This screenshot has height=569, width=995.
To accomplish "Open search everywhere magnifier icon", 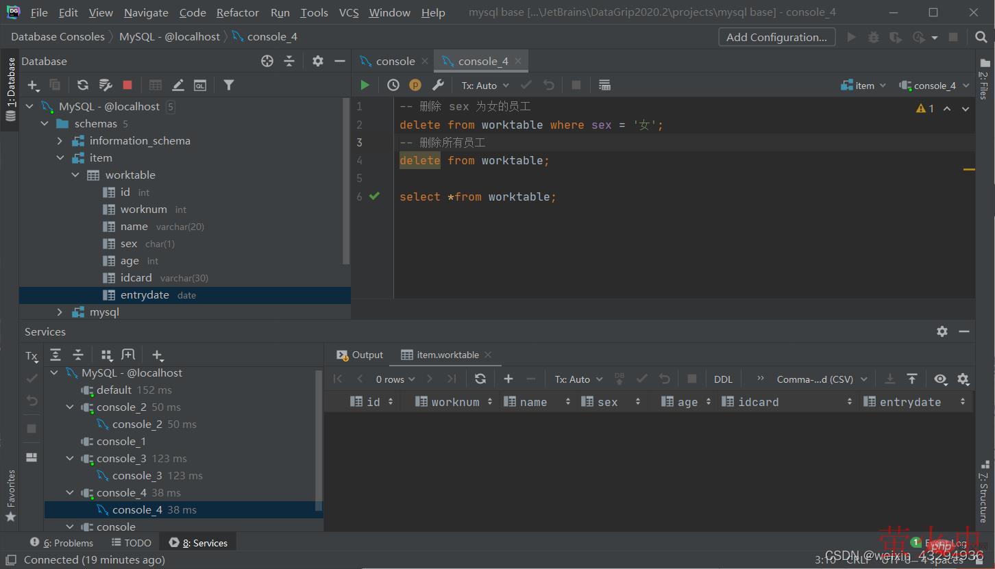I will tap(981, 37).
